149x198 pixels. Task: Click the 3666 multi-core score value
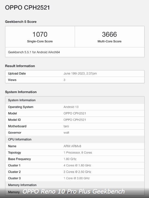109,34
